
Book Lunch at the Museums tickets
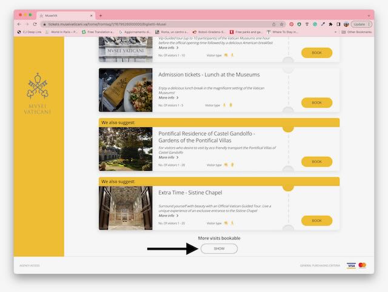click(316, 102)
